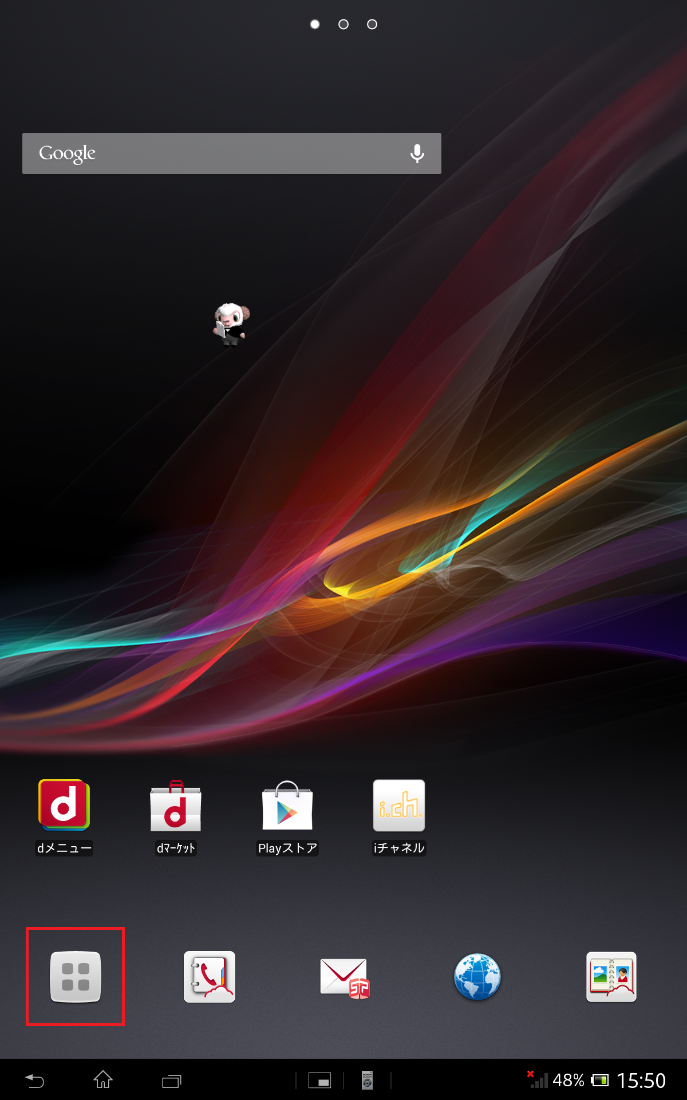
Task: Open the small apps window icon
Action: coord(319,1081)
